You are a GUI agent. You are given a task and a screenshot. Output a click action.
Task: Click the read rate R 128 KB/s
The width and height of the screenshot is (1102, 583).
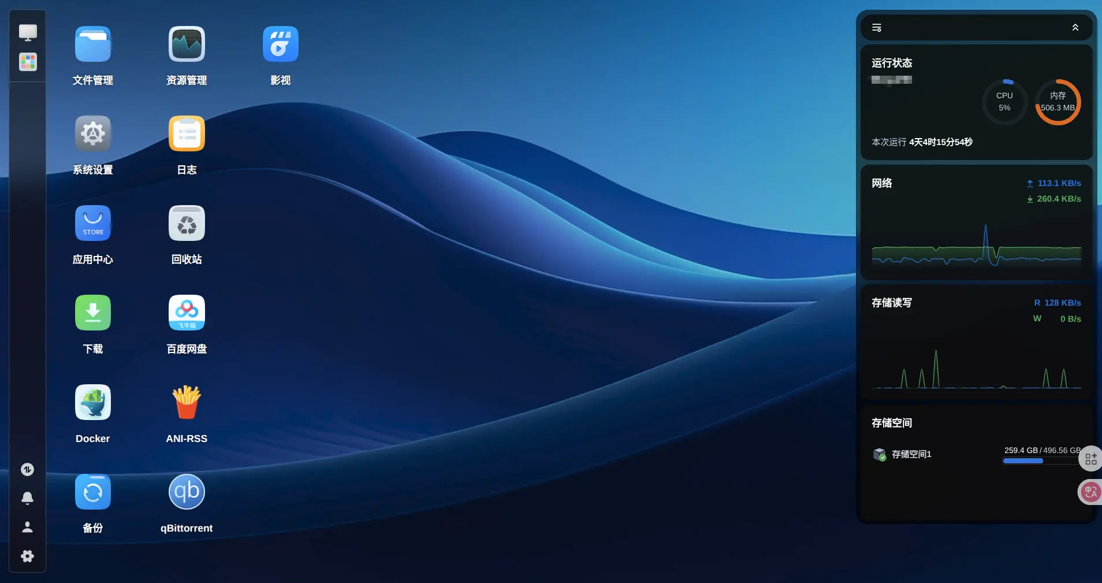[1057, 303]
